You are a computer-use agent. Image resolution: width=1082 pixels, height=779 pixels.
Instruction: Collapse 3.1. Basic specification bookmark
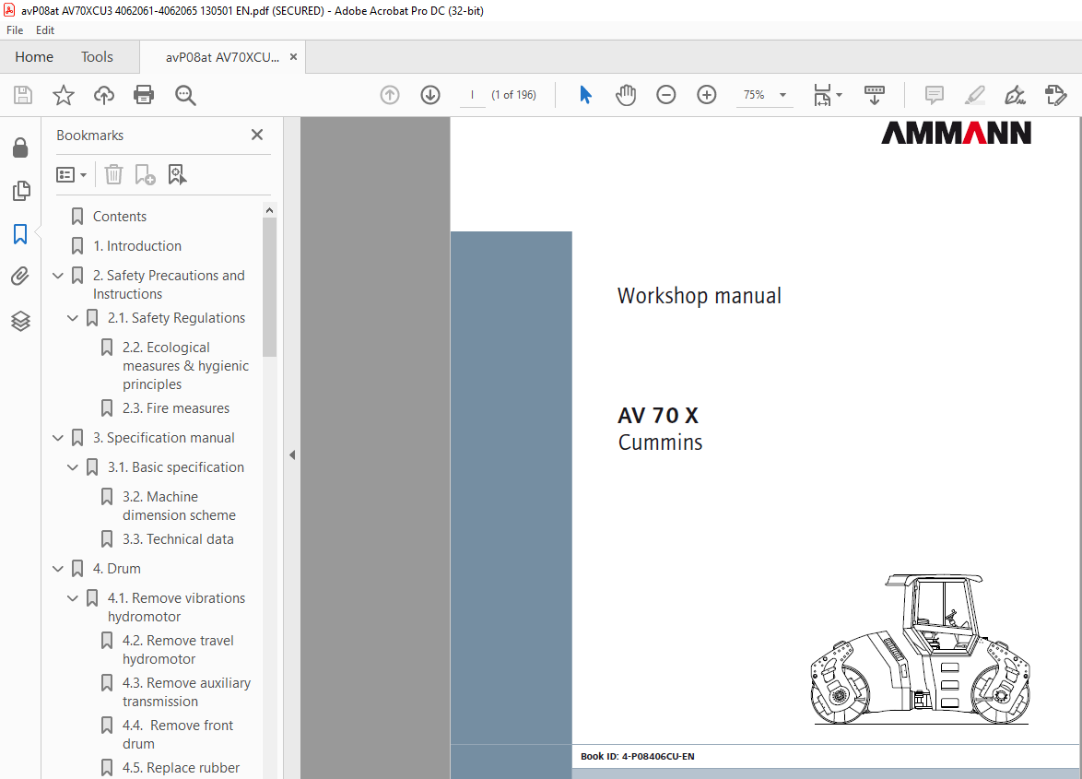[x=73, y=467]
